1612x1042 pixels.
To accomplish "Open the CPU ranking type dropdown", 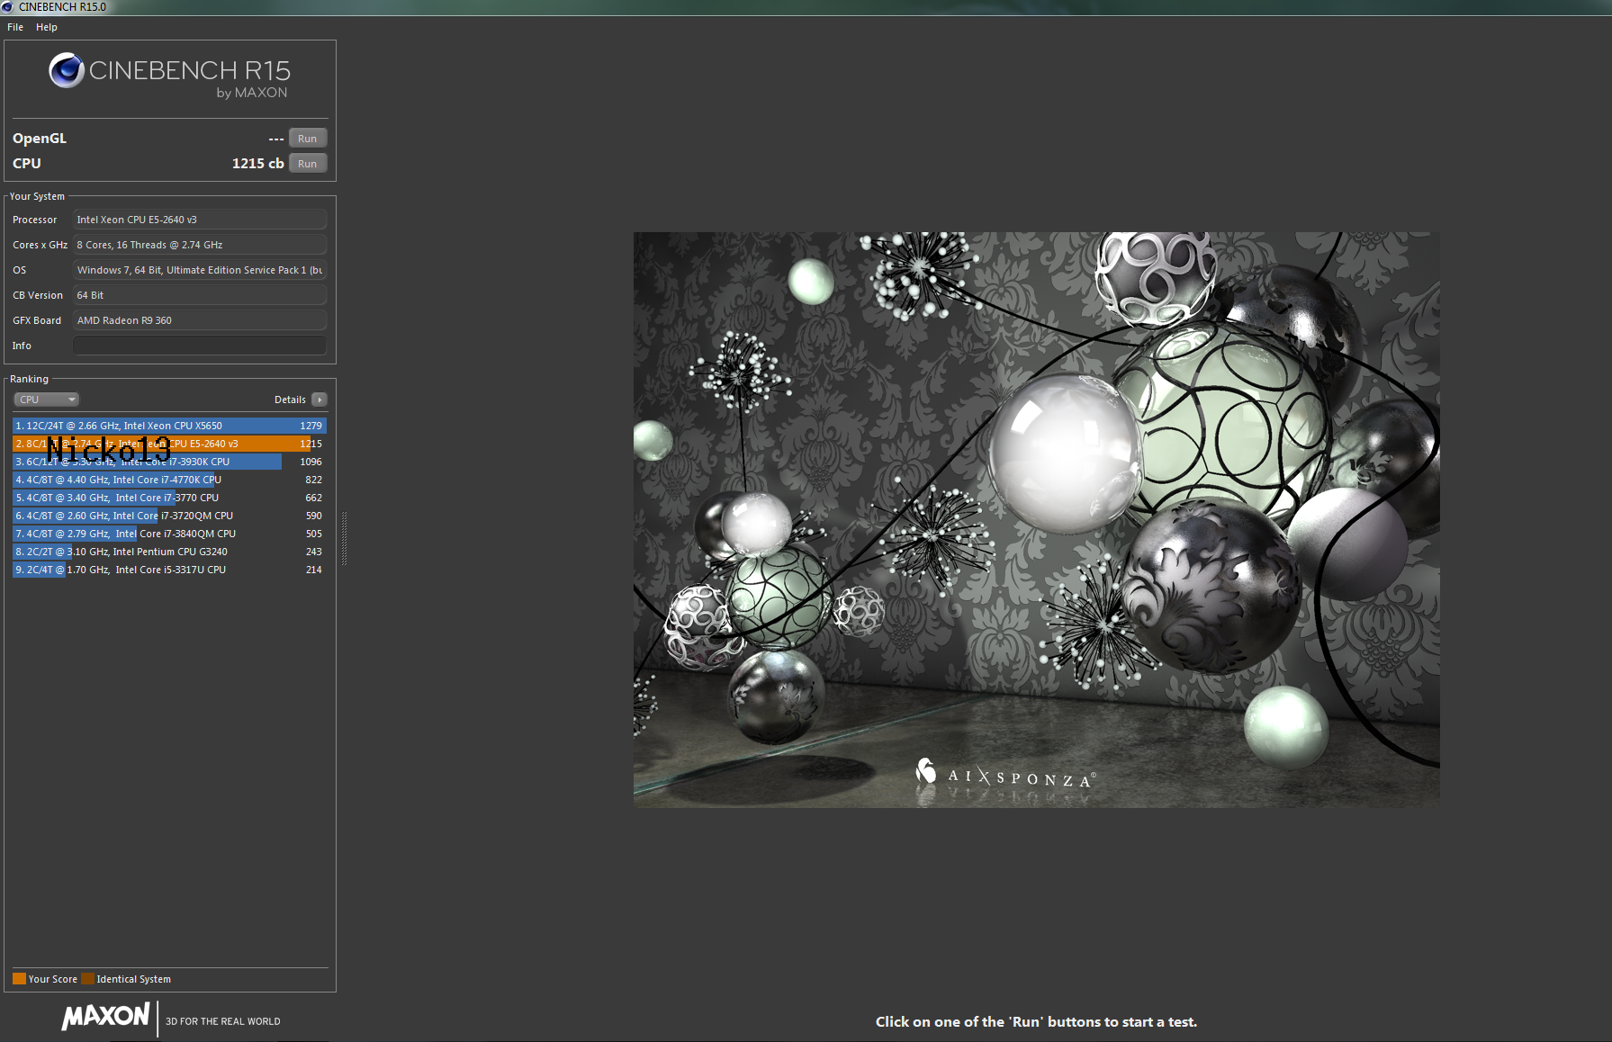I will [x=47, y=400].
